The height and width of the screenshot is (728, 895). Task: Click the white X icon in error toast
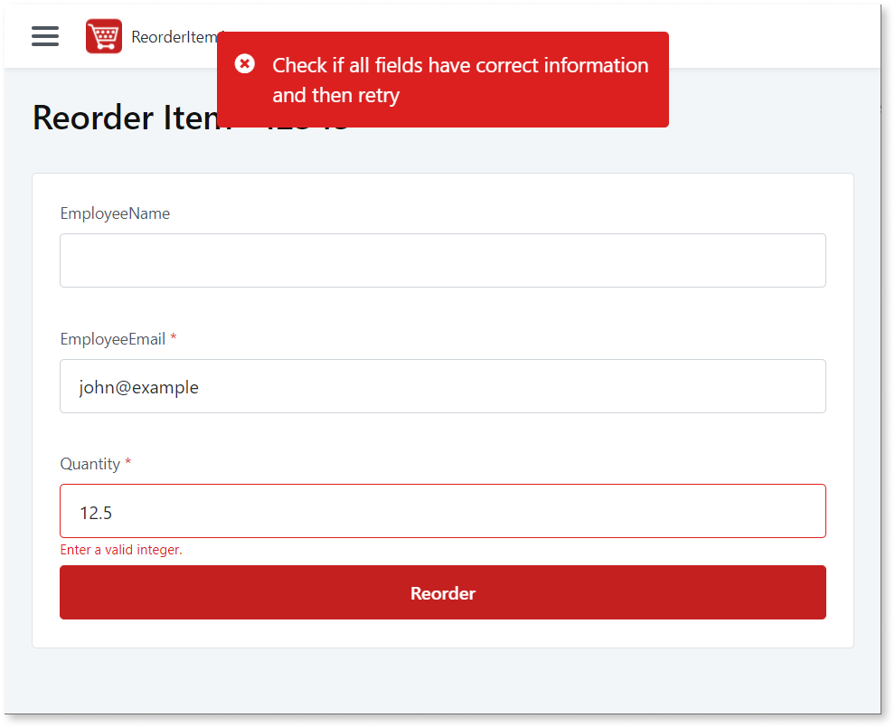click(x=244, y=64)
